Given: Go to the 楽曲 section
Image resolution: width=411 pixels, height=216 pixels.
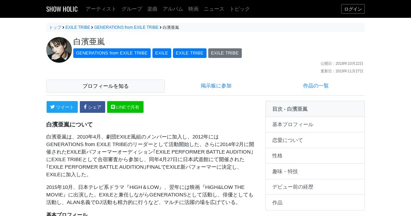Looking at the screenshot, I should (x=152, y=9).
